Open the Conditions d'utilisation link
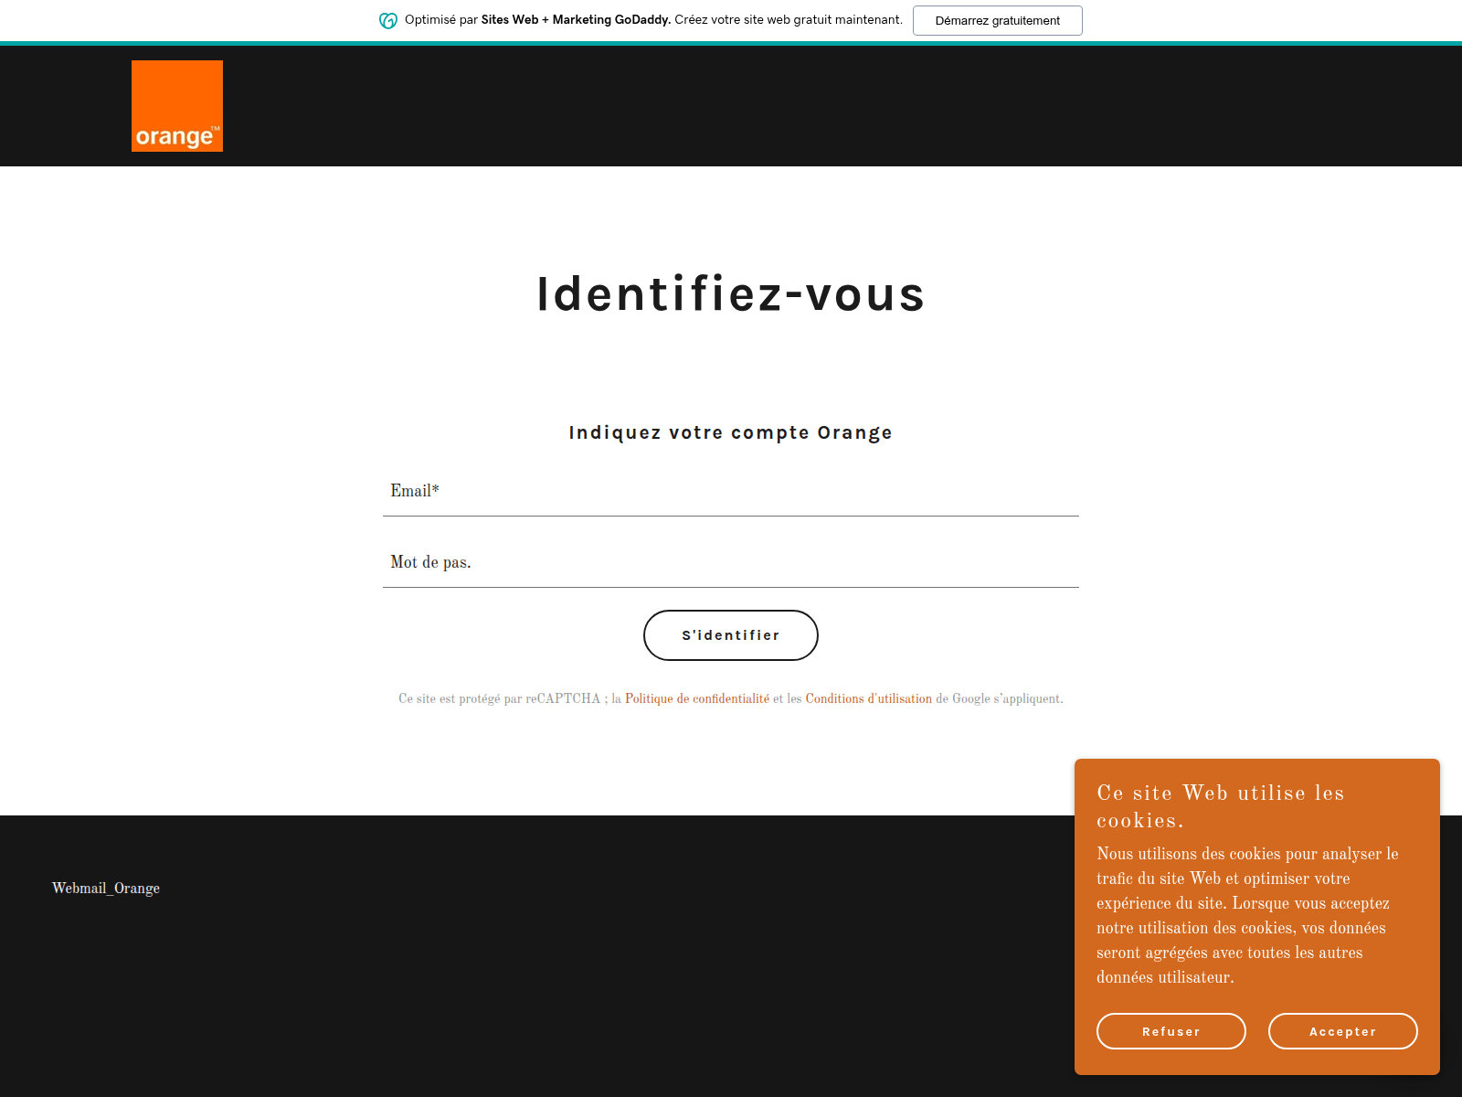Screen dimensions: 1462x1097 [868, 699]
